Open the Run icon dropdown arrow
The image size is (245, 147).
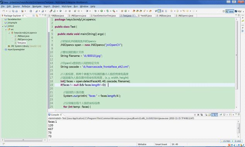pyautogui.click(x=105, y=11)
